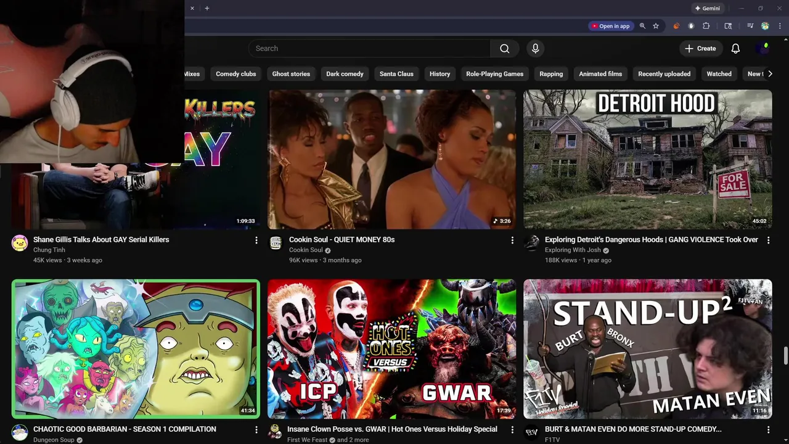
Task: Open Insane Clown Posse vs. GWAR title
Action: pyautogui.click(x=393, y=429)
